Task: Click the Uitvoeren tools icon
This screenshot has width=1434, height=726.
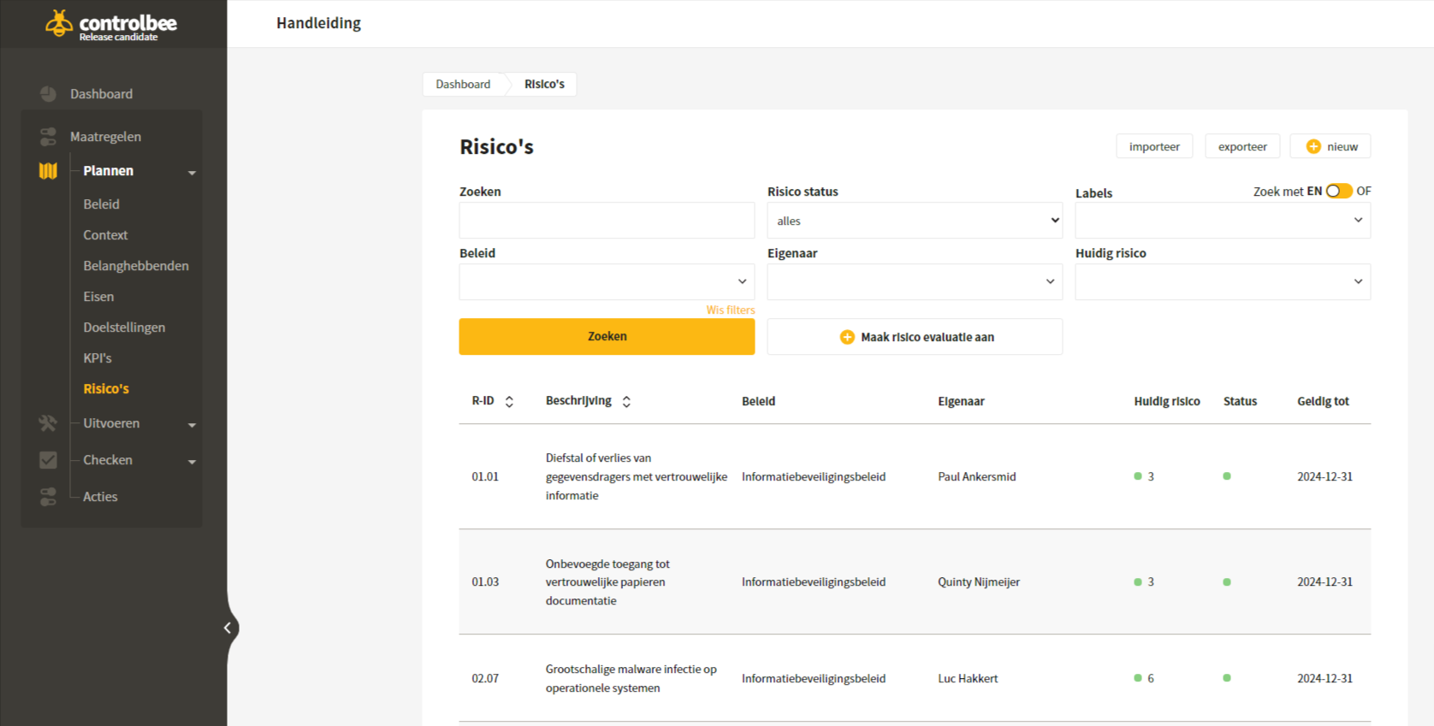Action: pos(48,423)
